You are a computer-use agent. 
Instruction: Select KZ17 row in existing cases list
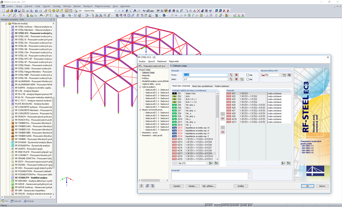(193, 153)
